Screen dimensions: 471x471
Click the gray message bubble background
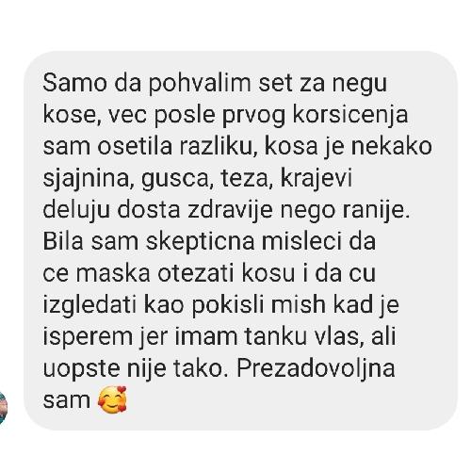(x=240, y=240)
